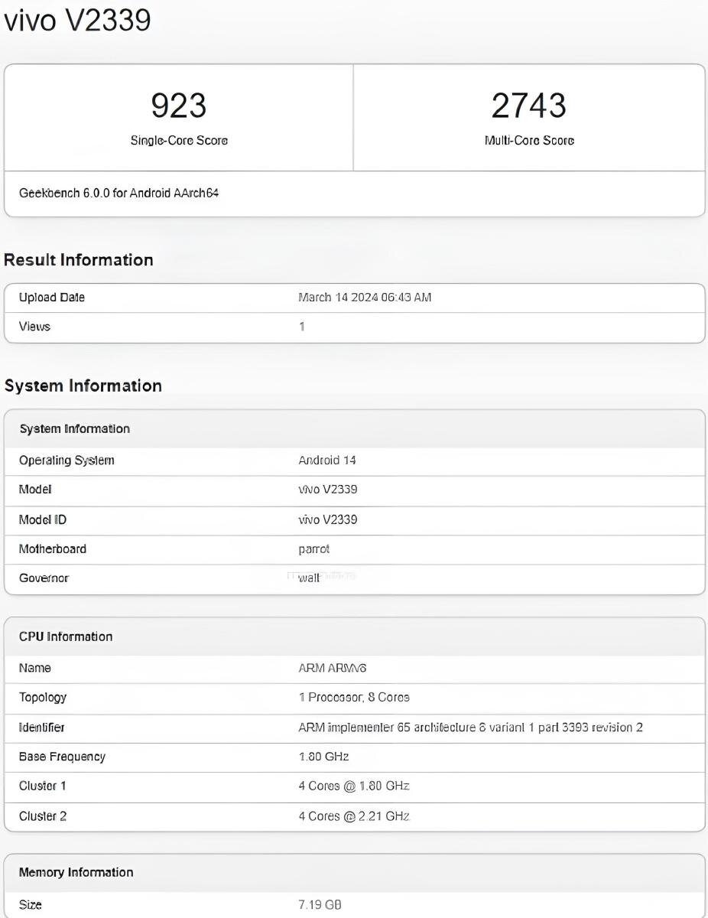Click the Result Information heading
Image resolution: width=708 pixels, height=918 pixels.
point(79,260)
